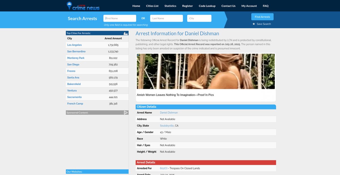Go to Statistics in the top navigation

(x=170, y=6)
